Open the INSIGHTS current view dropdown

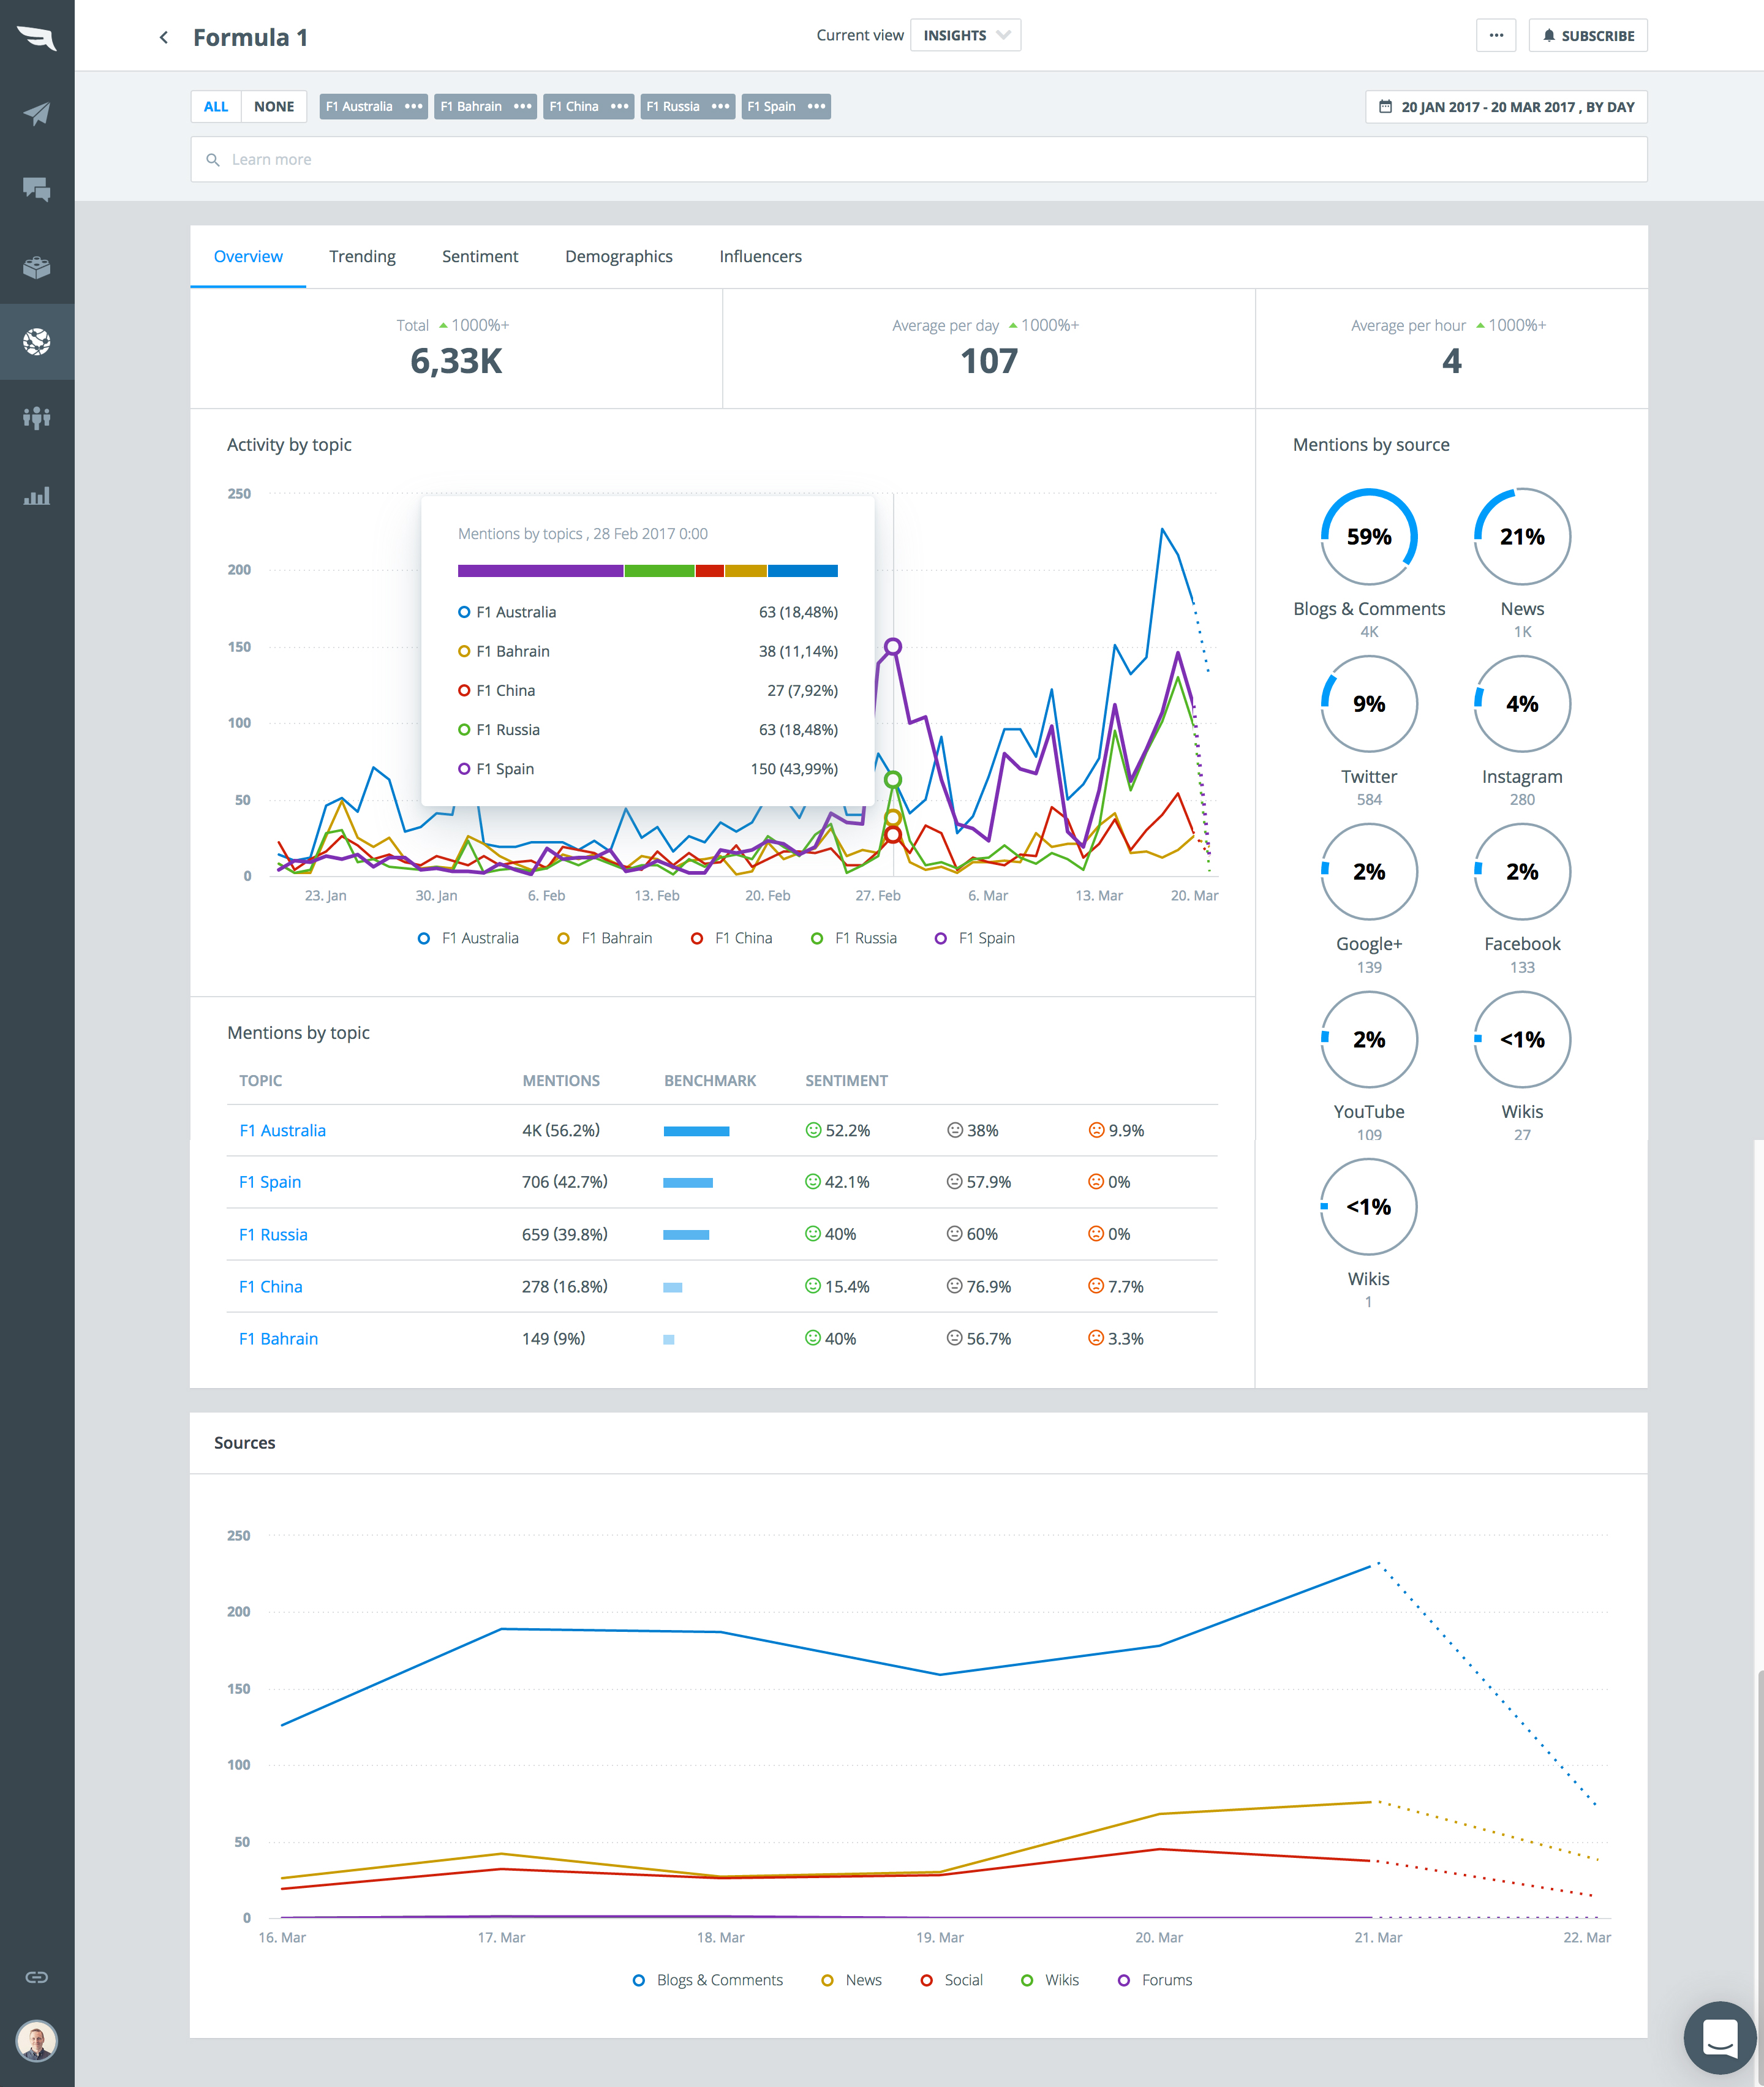(965, 35)
